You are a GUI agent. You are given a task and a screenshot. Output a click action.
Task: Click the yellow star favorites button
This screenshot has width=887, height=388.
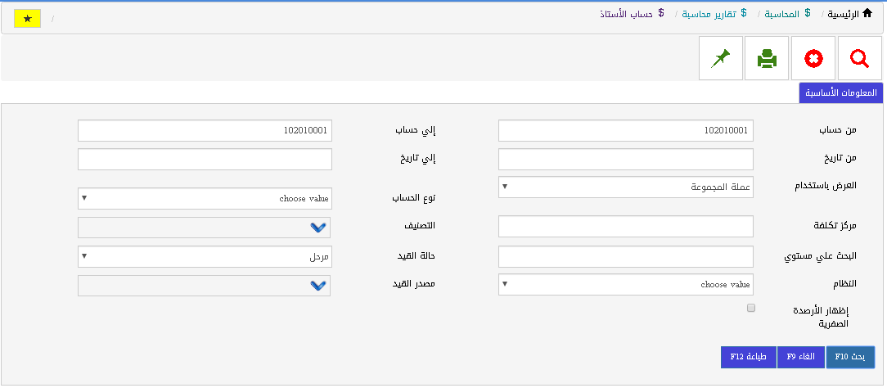pos(28,19)
